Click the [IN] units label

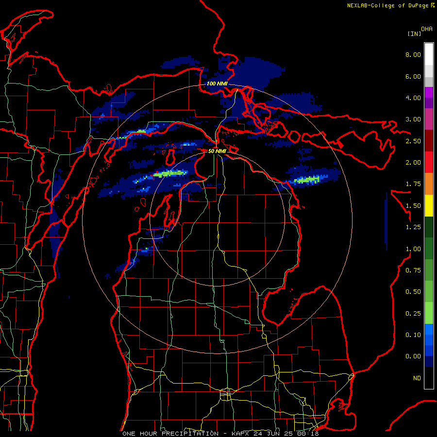[414, 34]
